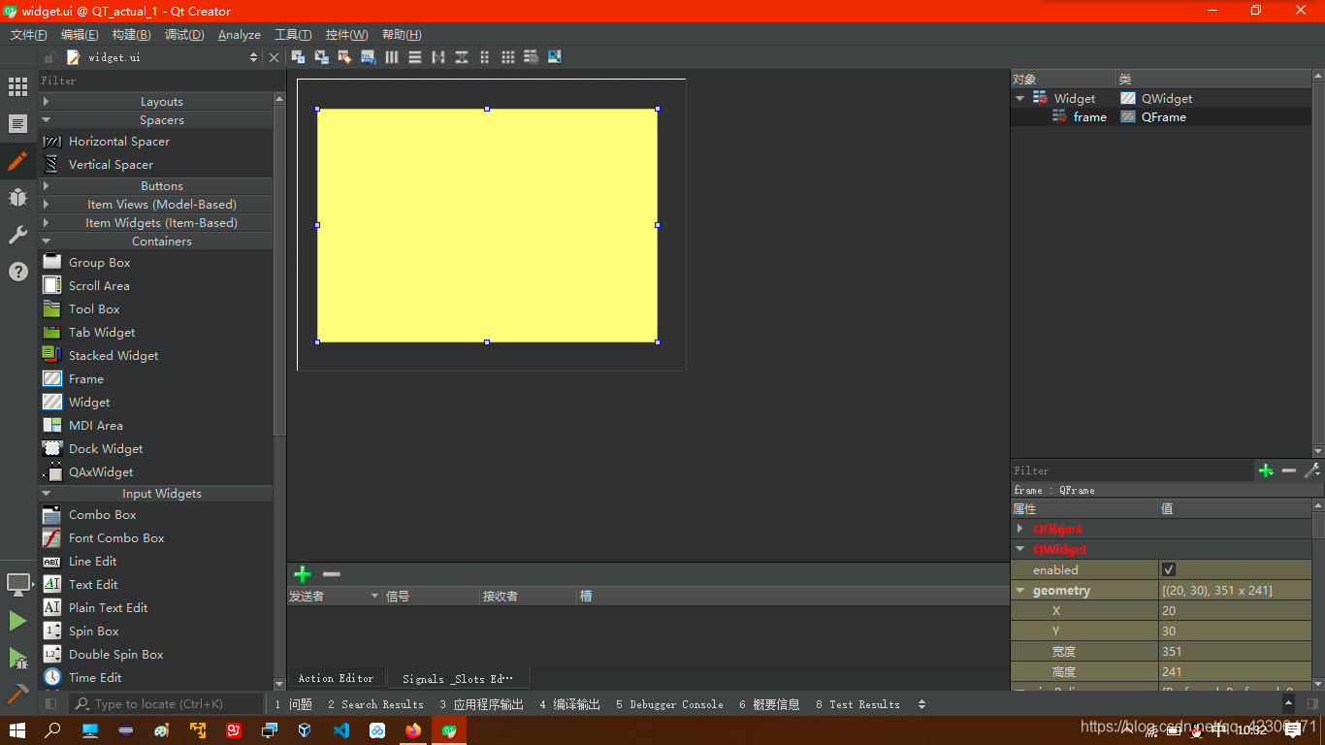Open the 工具(T) menu

[292, 34]
